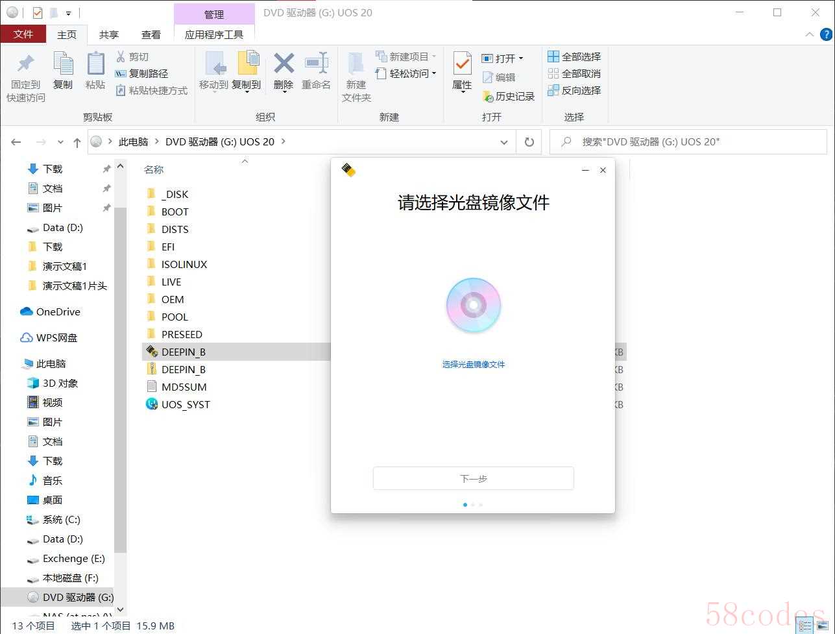Screen dimensions: 835x634
Task: Select the ISOLINUX folder
Action: tap(177, 264)
